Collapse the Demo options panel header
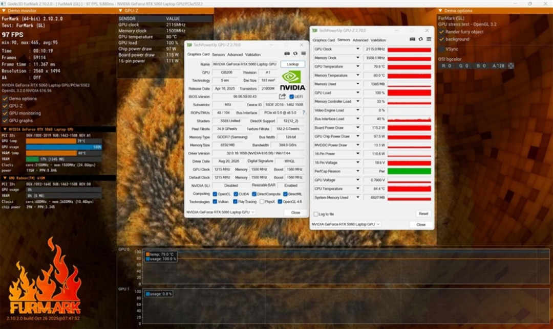The image size is (553, 329). (x=440, y=11)
